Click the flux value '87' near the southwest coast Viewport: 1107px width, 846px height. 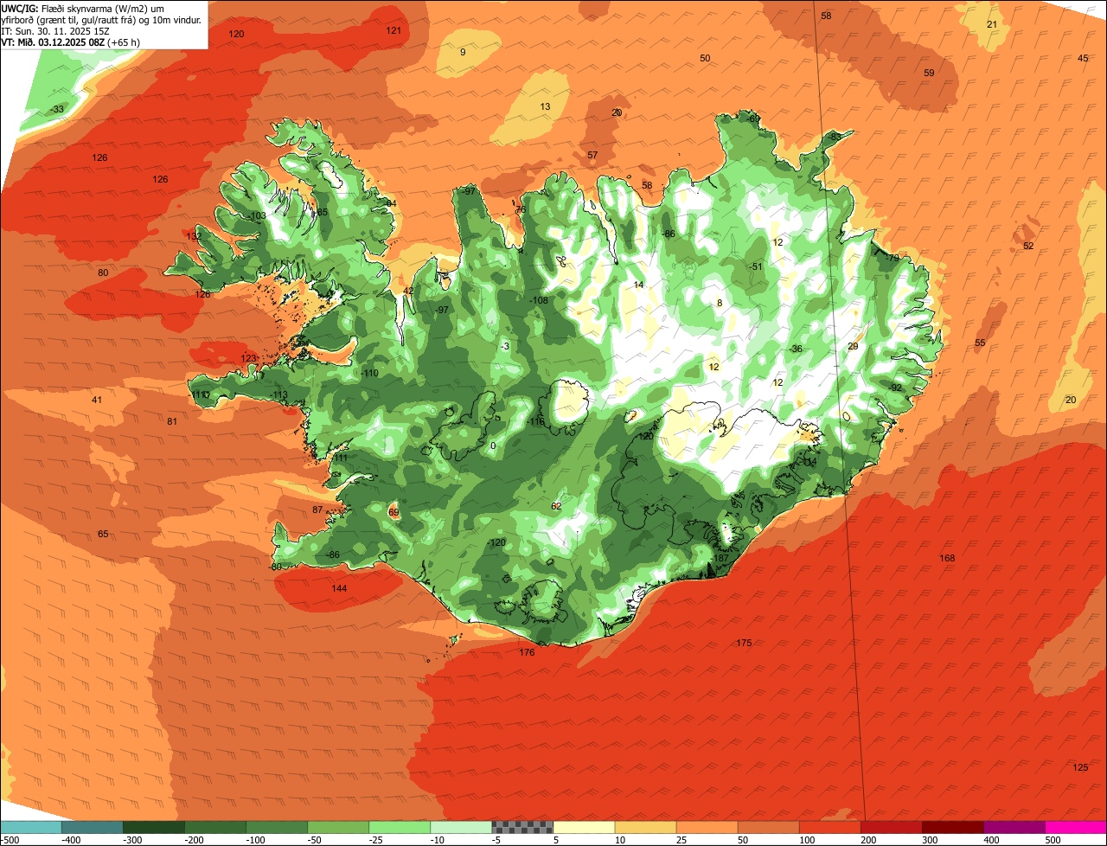(x=317, y=510)
